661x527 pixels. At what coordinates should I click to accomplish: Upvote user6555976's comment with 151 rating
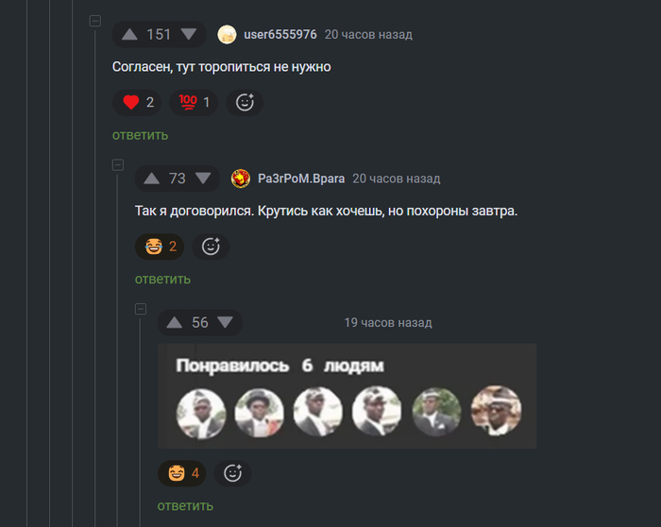129,35
